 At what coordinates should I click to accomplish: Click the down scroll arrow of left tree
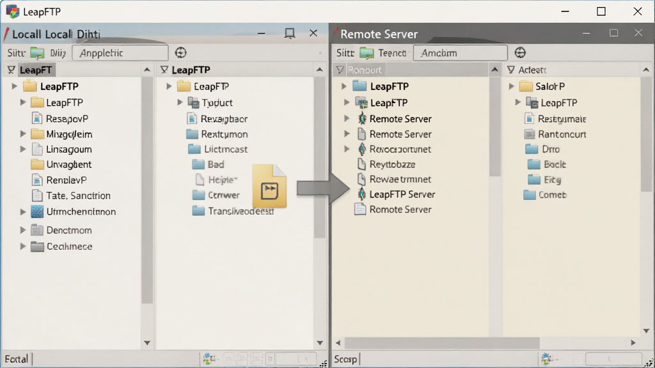147,343
